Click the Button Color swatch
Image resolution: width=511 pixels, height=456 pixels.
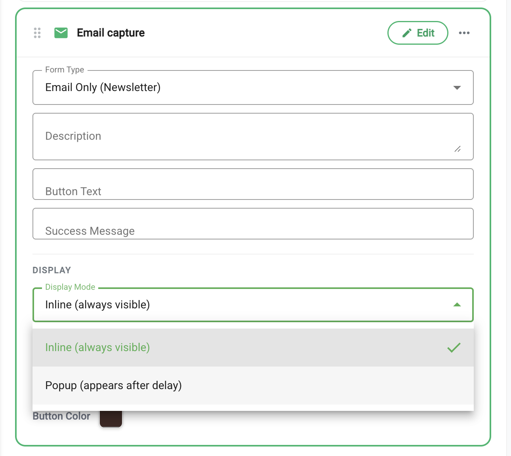click(111, 418)
